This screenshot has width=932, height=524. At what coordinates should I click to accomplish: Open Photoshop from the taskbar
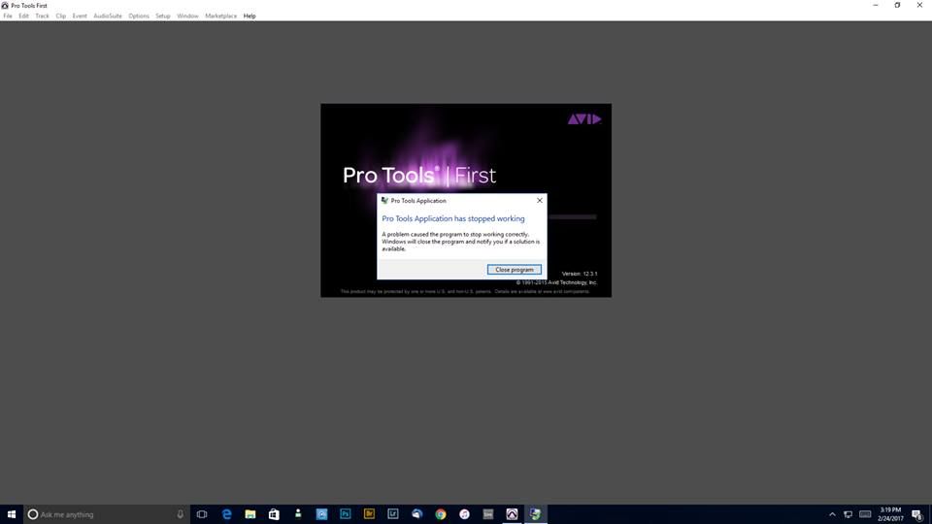click(346, 514)
